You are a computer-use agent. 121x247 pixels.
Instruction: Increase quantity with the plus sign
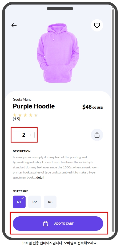[x=30, y=135]
